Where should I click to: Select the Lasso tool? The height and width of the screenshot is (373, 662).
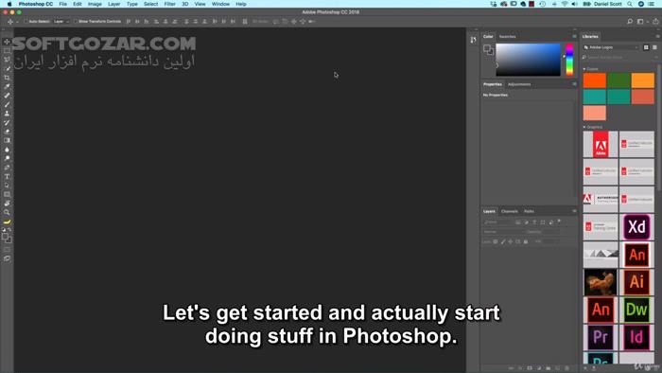[7, 60]
